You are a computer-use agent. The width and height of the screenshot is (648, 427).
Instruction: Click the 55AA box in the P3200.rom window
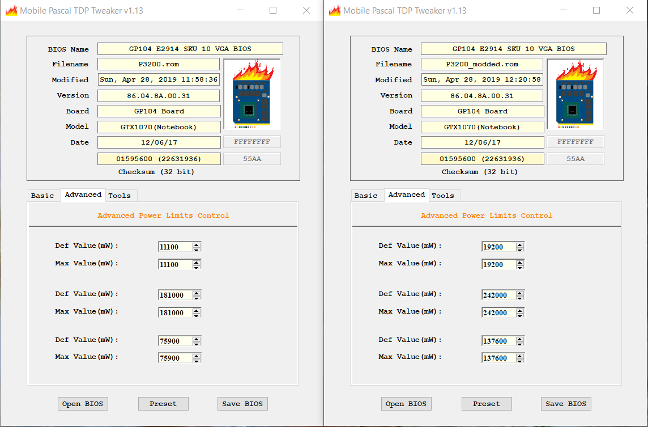click(x=252, y=159)
